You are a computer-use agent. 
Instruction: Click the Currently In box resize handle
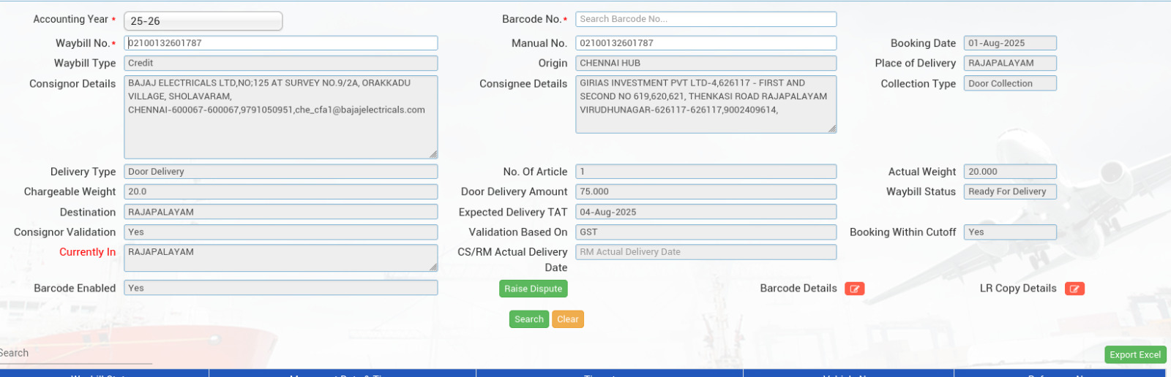(x=433, y=267)
